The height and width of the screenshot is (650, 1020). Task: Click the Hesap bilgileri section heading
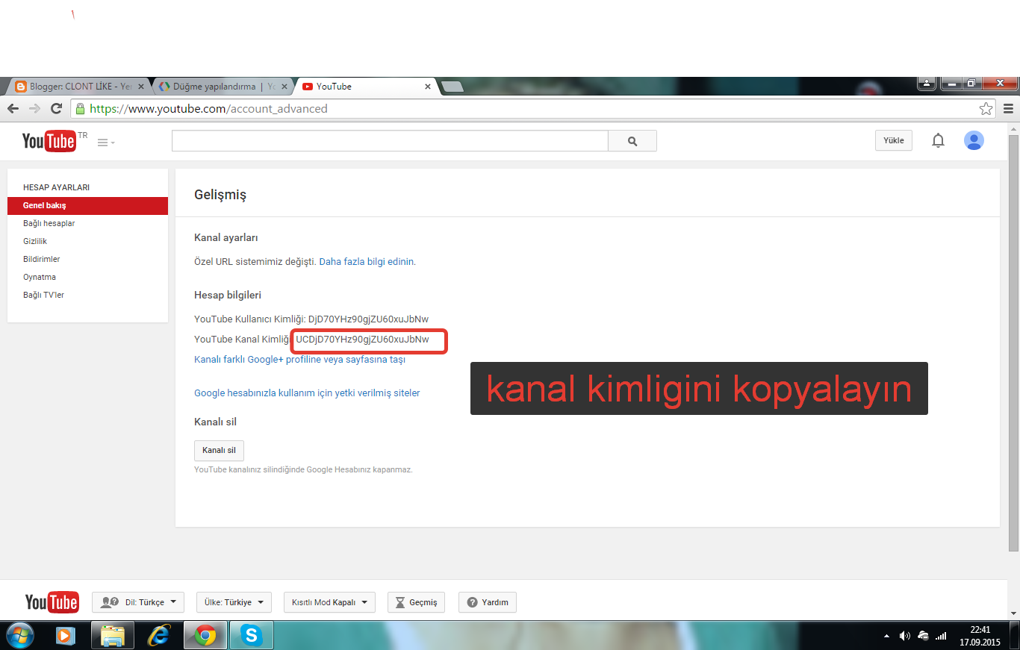228,295
